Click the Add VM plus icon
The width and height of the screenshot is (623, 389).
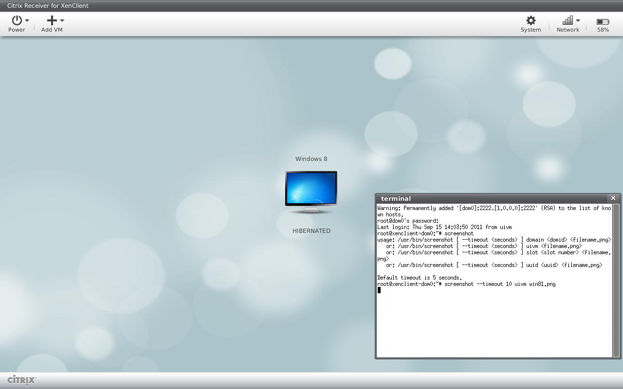[x=52, y=20]
